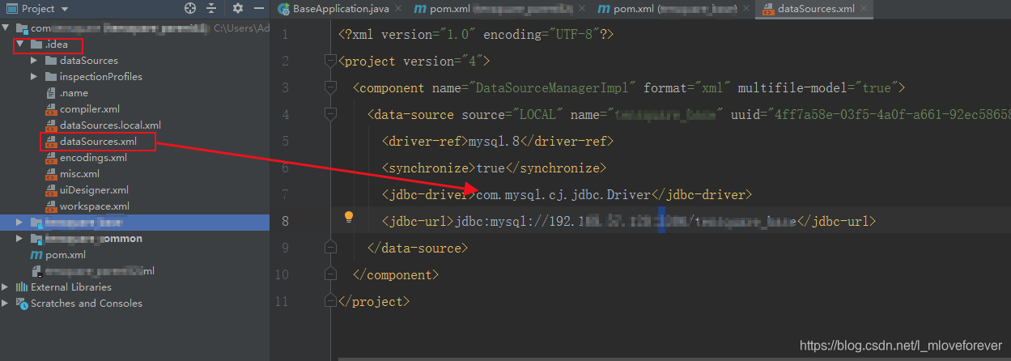Click the compiler.xml file icon
Viewport: 1011px width, 361px height.
point(52,109)
